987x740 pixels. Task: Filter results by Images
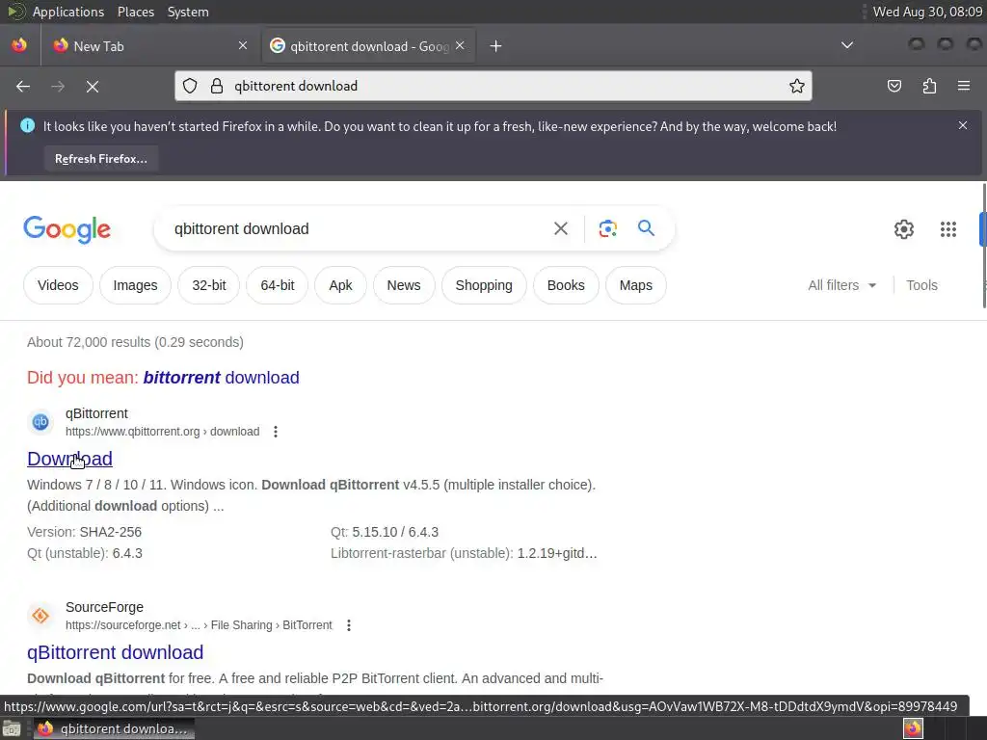[x=135, y=285]
